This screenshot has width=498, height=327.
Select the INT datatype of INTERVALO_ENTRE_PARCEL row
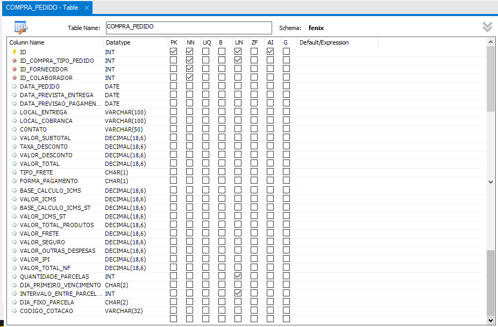pos(110,294)
